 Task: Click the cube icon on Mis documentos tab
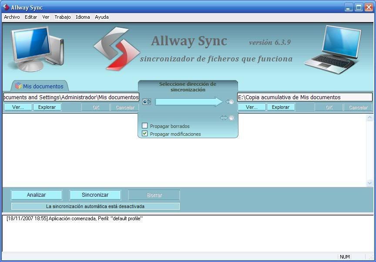[18, 86]
